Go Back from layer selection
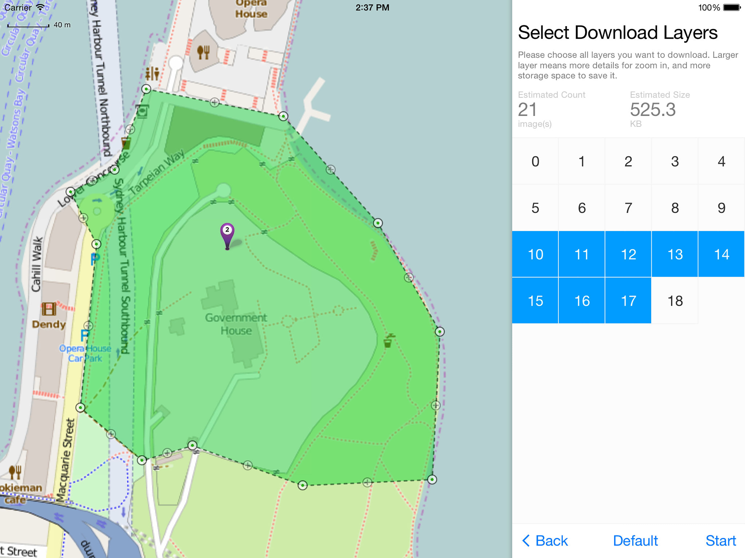 [545, 541]
